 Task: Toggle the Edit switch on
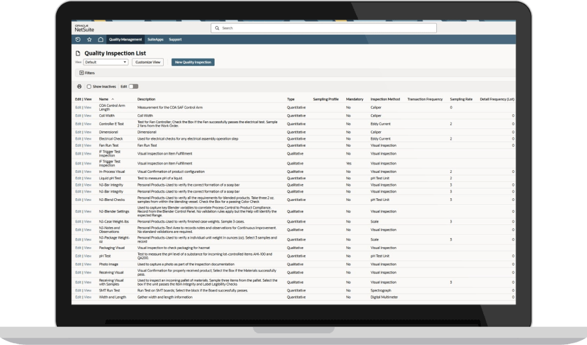134,87
